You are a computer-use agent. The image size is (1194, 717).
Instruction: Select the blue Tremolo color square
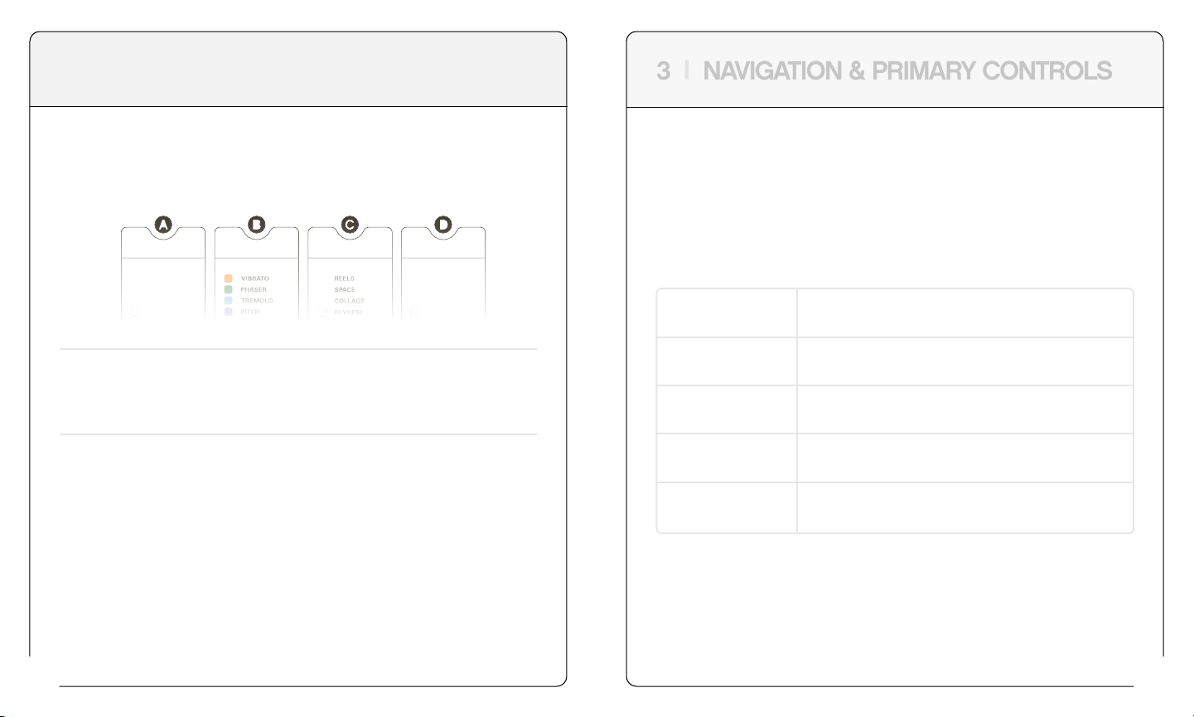tap(229, 301)
